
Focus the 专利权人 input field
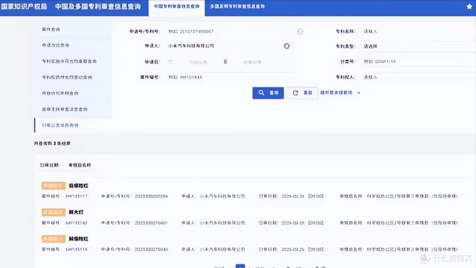[419, 77]
